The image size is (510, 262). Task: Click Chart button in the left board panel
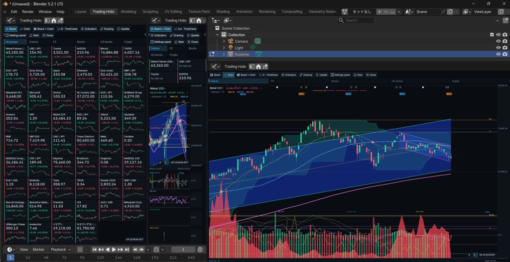[25, 29]
